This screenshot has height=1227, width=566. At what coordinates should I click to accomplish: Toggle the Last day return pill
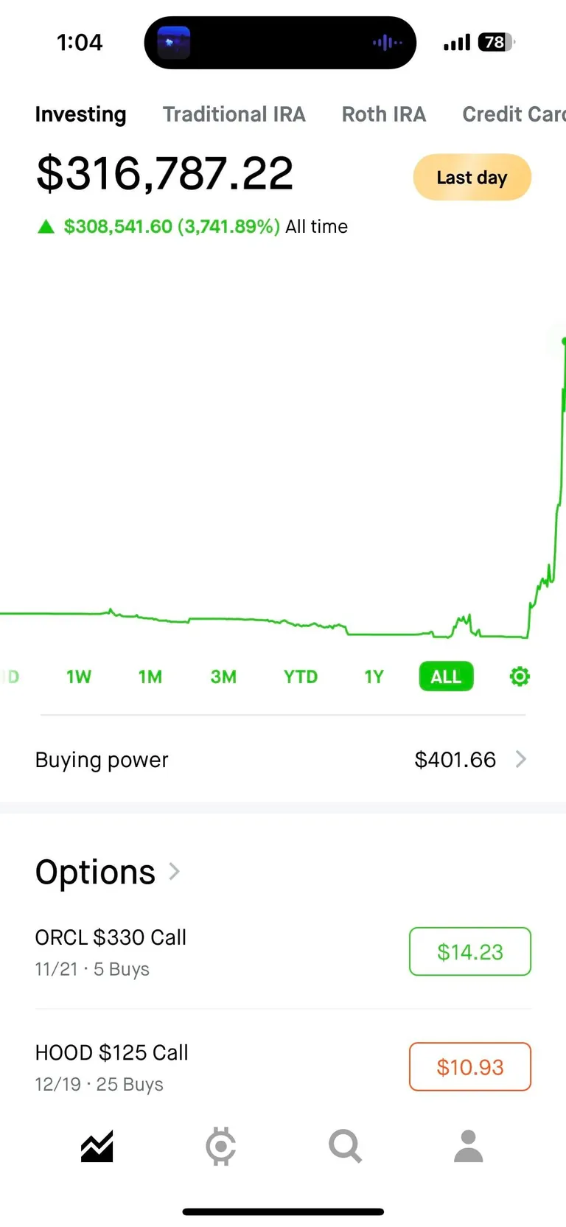point(472,178)
